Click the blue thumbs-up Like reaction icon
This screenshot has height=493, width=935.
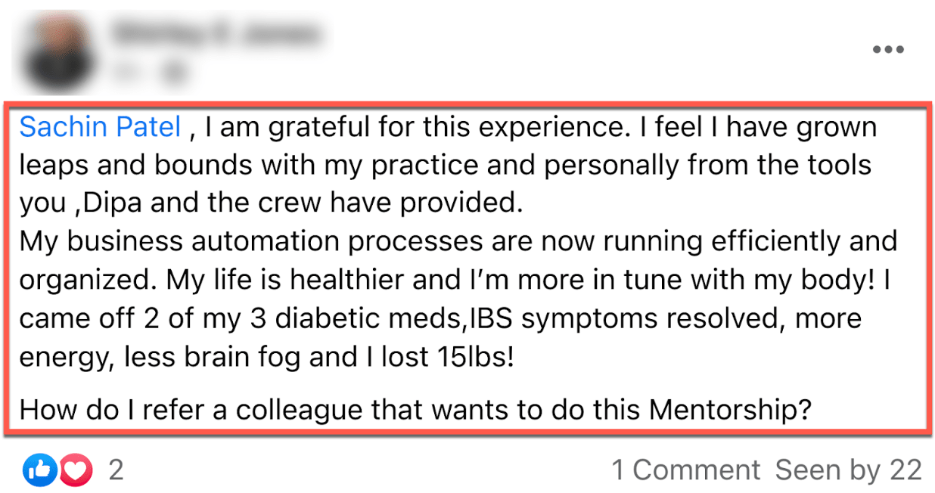point(39,471)
